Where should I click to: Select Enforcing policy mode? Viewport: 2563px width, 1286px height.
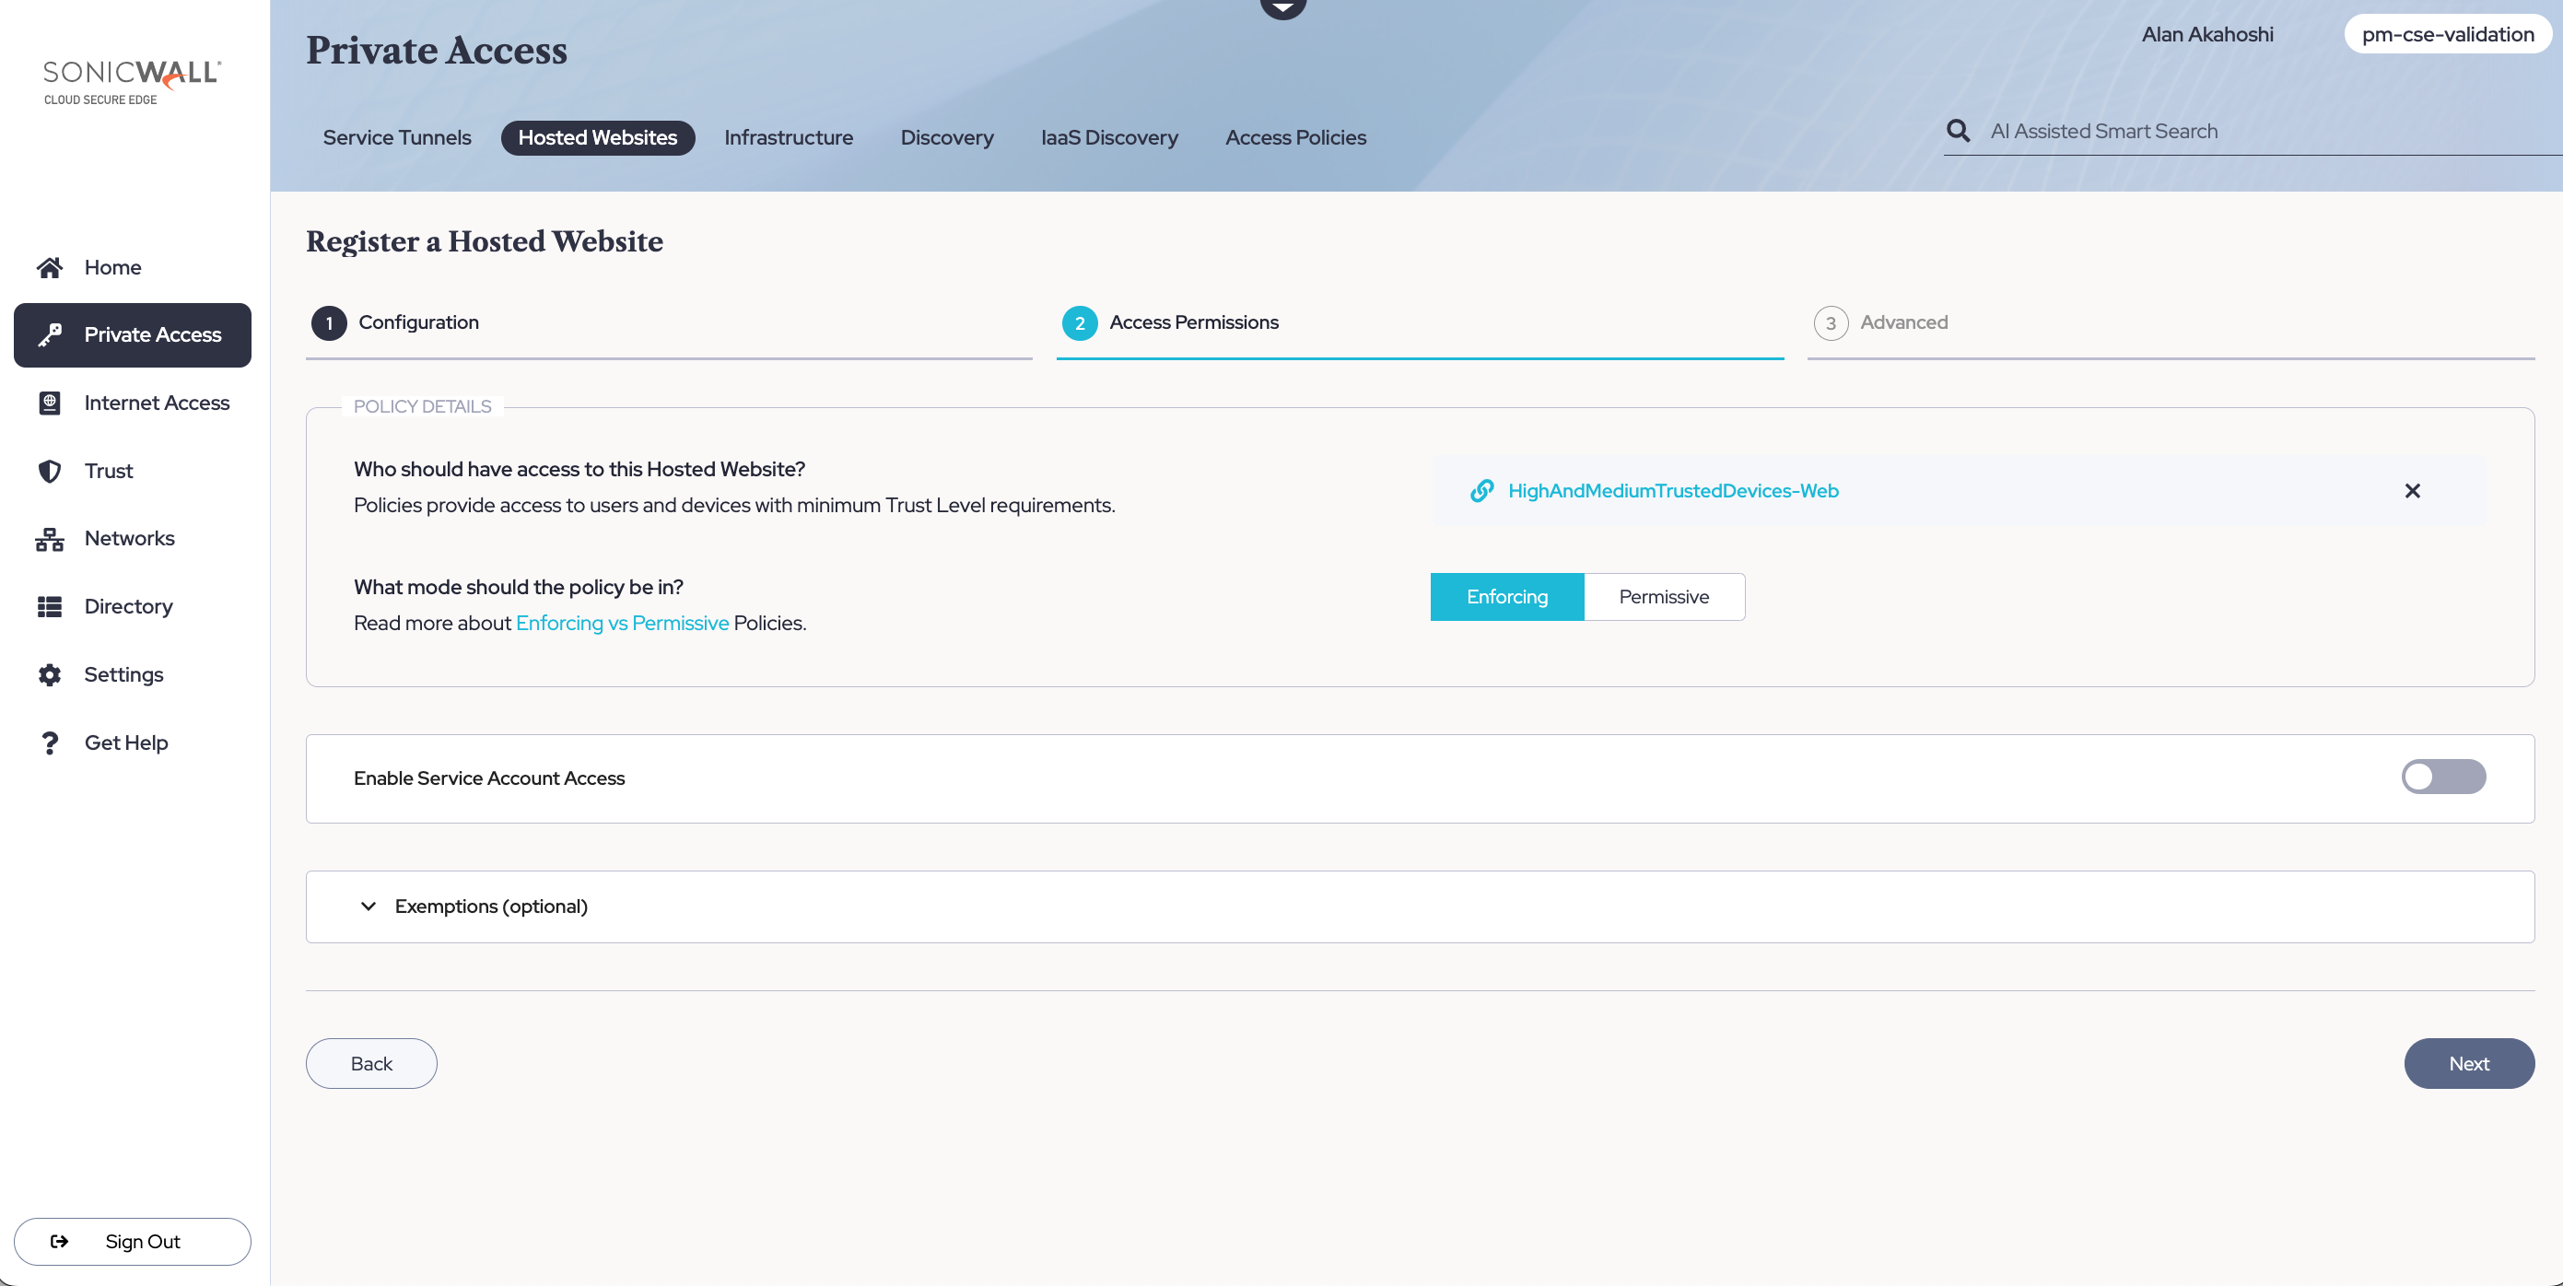point(1506,597)
